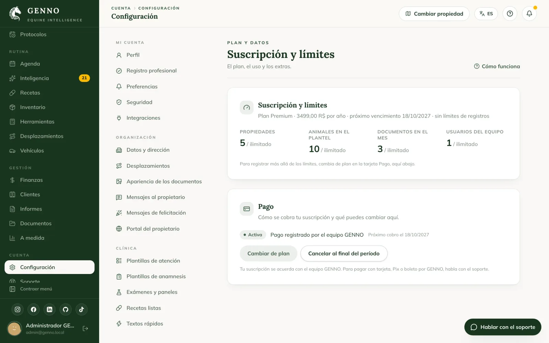Open Mensajes de felicitación settings
This screenshot has height=343, width=549.
[161, 213]
